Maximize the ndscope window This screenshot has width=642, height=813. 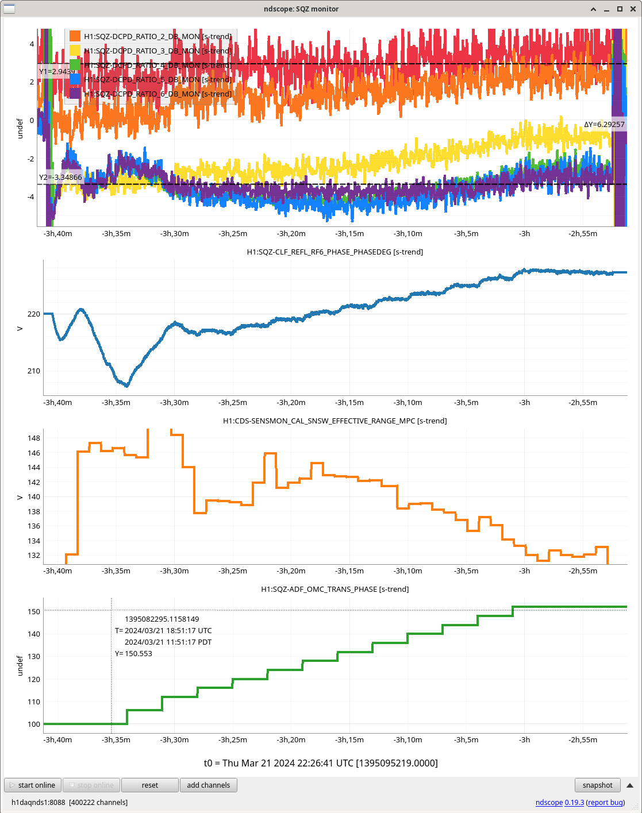pos(620,9)
